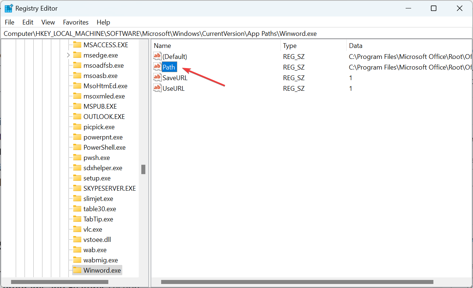The image size is (473, 288).
Task: Maximize the Registry Editor window
Action: 433,8
